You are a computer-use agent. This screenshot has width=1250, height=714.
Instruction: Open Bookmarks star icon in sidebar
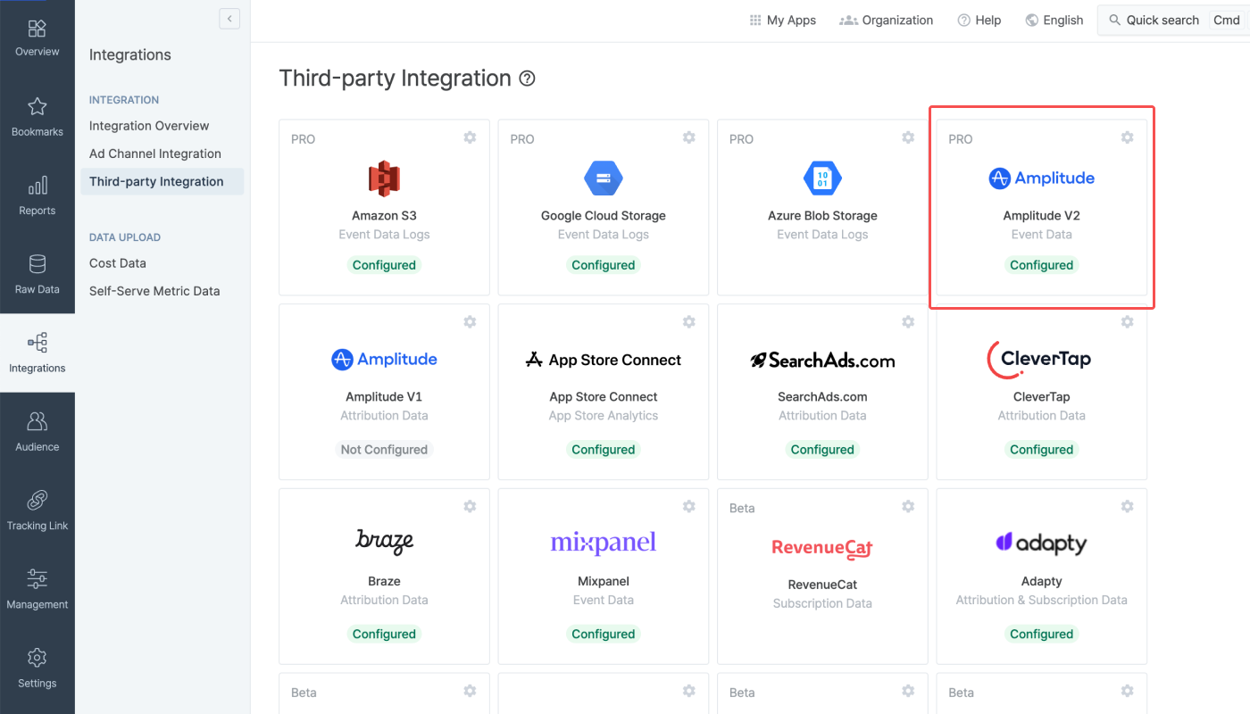37,107
